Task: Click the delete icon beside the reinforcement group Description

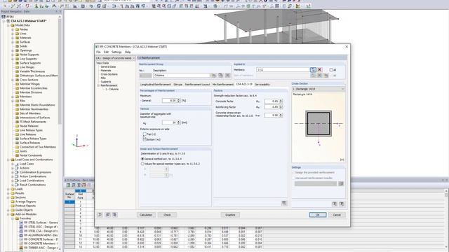Action: click(x=227, y=76)
